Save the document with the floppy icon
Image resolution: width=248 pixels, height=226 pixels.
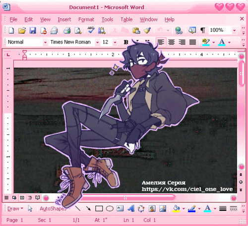pos(33,31)
